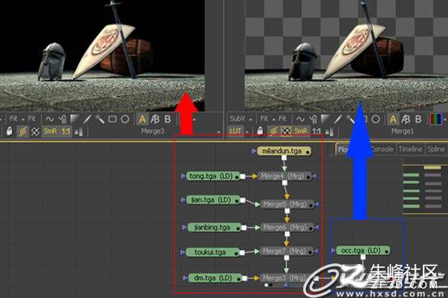
Task: Select the Merge5 node in flow
Action: 286,204
